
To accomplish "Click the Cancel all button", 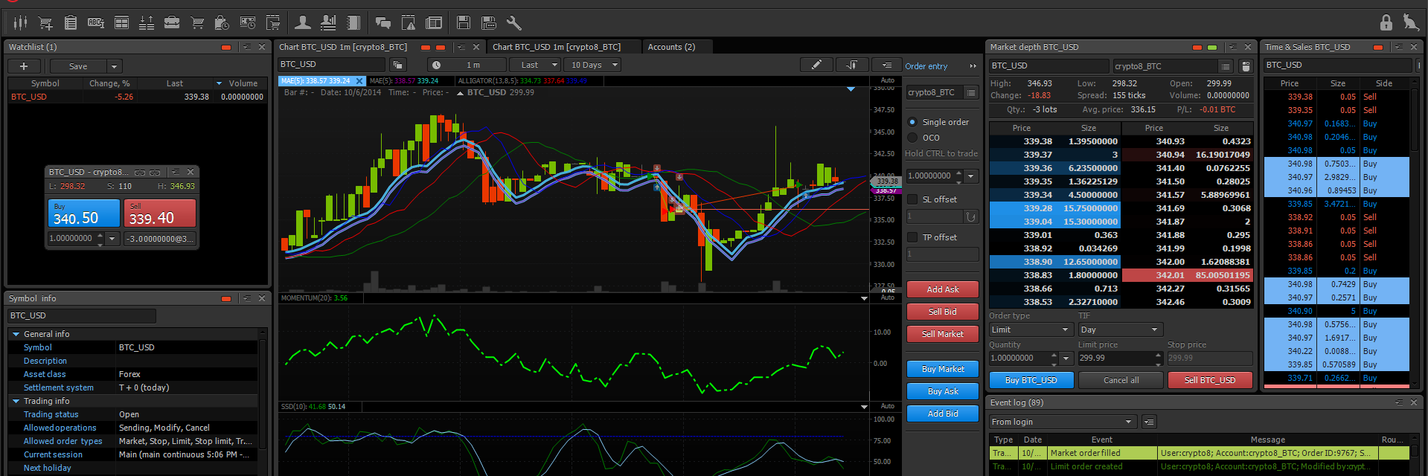I will tap(1121, 380).
